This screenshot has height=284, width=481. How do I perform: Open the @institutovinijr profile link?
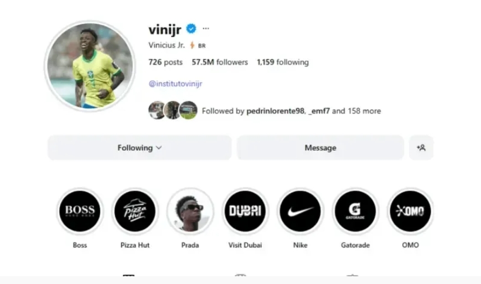tap(175, 84)
